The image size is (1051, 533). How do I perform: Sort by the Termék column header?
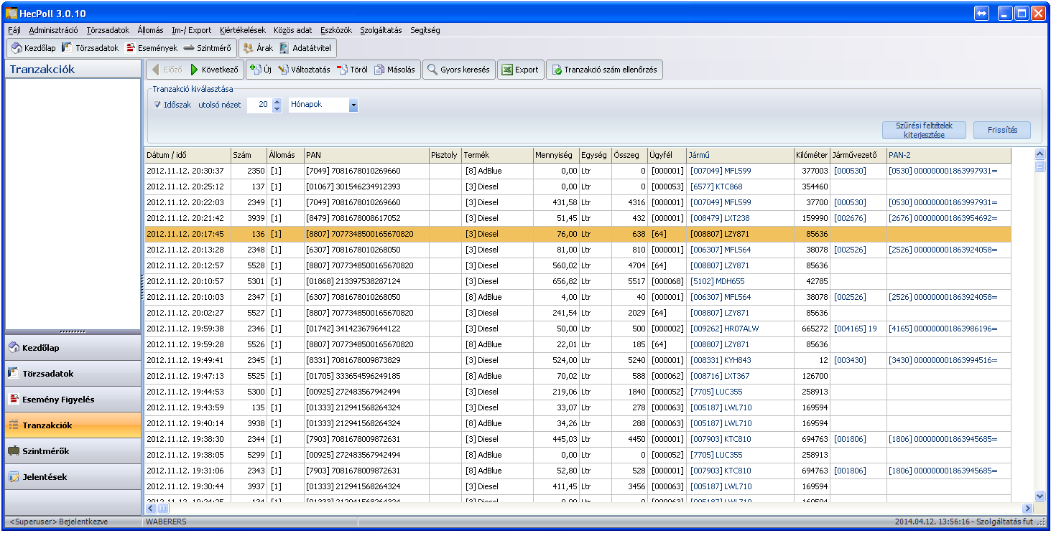[x=497, y=155]
